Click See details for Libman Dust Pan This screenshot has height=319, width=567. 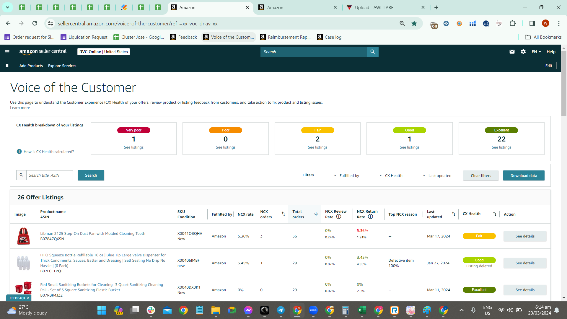[x=525, y=236]
